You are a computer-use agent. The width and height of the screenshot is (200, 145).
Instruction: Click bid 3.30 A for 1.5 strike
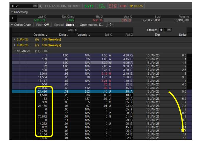pyautogui.click(x=106, y=63)
